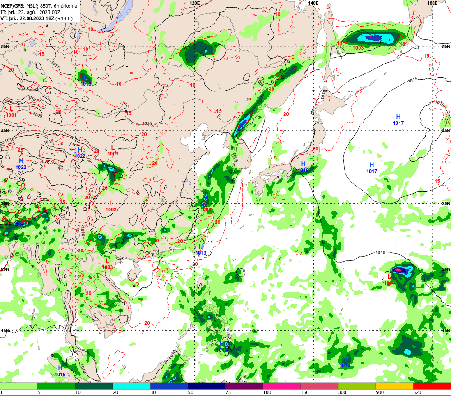Click the H 1013 marker over Taiwan

[201, 250]
